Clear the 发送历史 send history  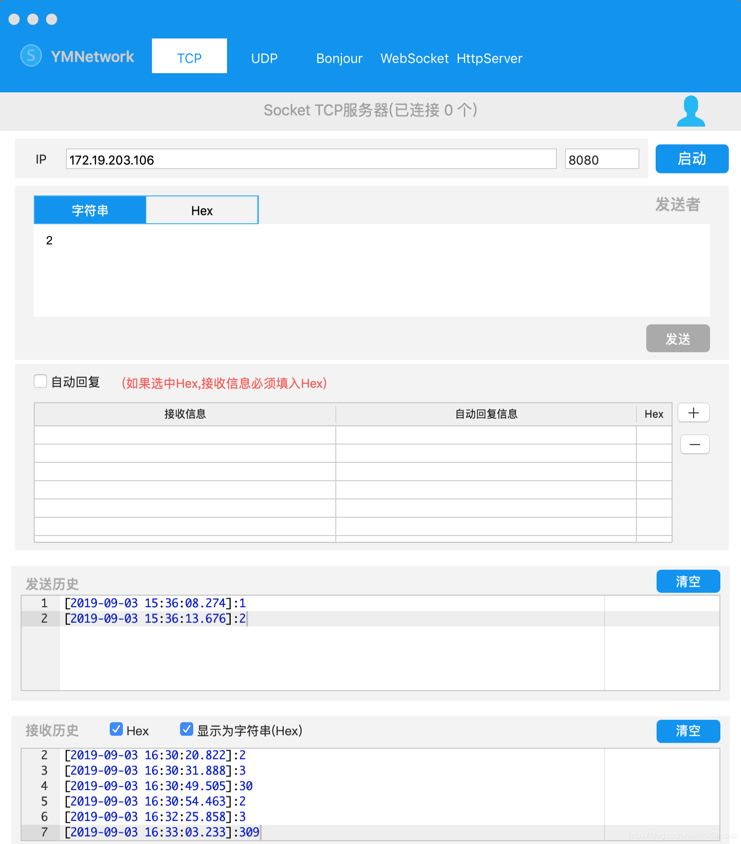coord(688,581)
